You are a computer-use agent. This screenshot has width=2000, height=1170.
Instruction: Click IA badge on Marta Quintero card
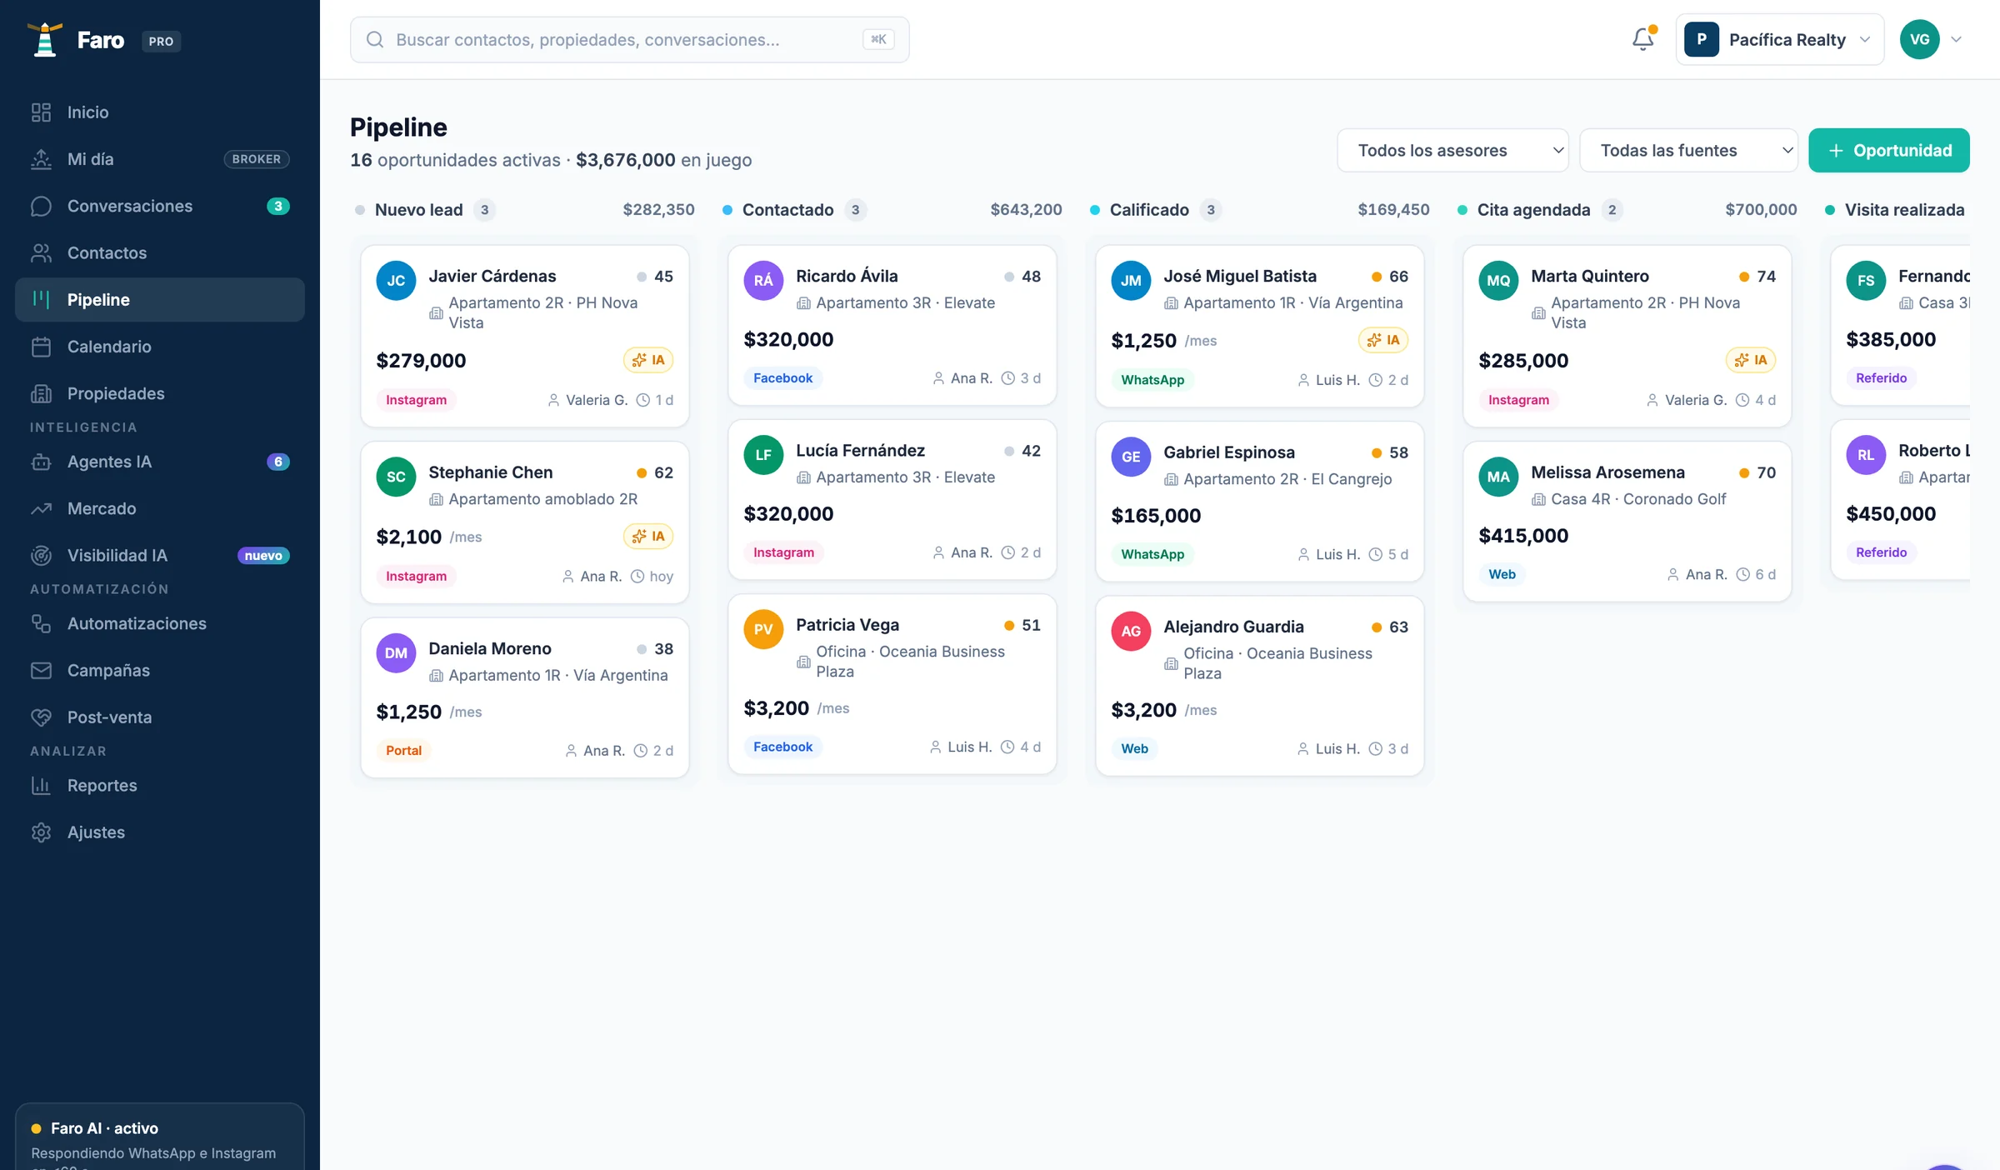[1751, 360]
